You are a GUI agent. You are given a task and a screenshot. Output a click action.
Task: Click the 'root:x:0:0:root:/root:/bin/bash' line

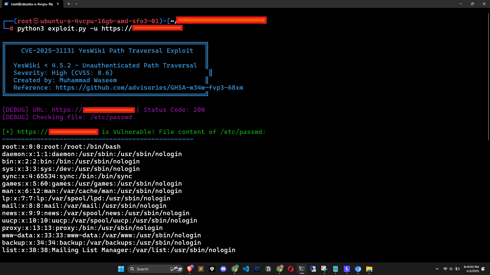[61, 147]
